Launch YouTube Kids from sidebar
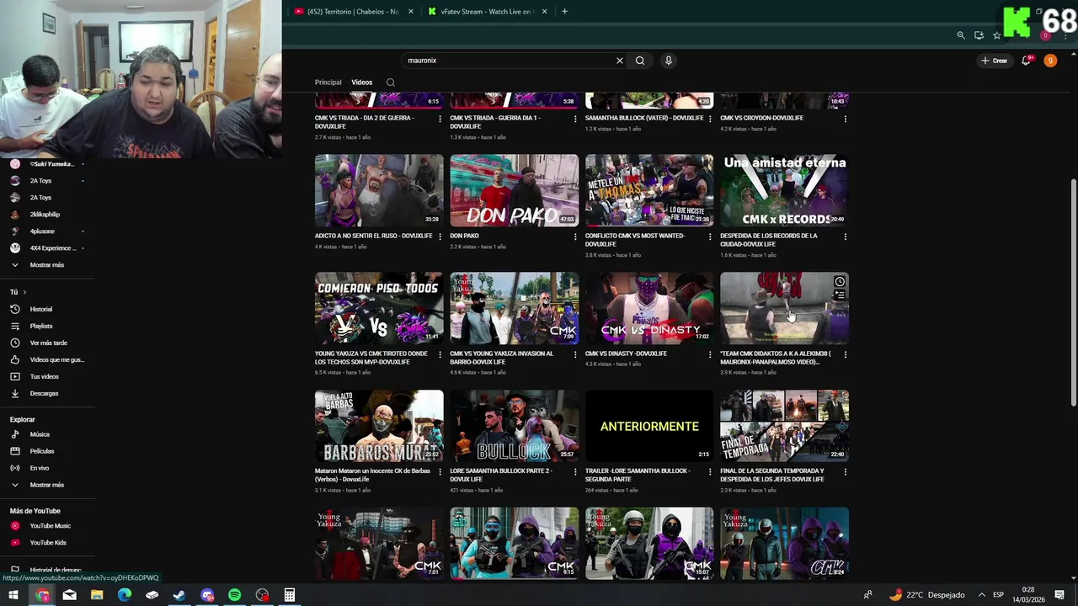The image size is (1078, 606). click(47, 543)
